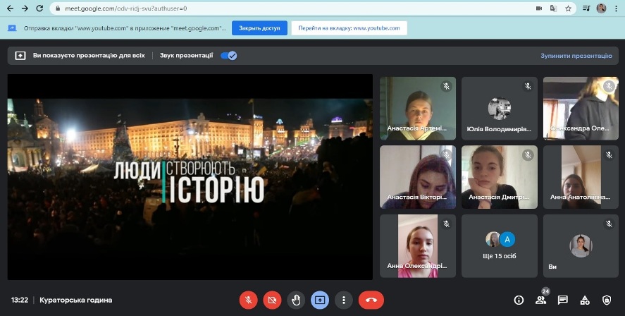Click Анастасія Артемі... video tile
625x316 pixels.
pyautogui.click(x=418, y=109)
